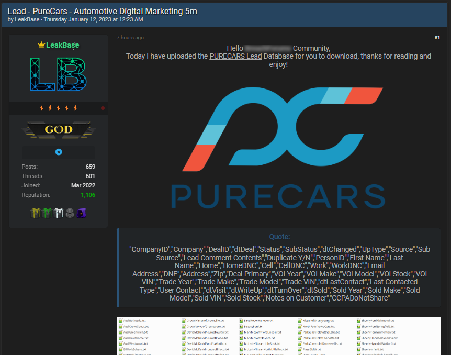Viewport: 451px width, 355px height.
Task: Click the file icon for LegacyFord.txt
Action: 241,326
